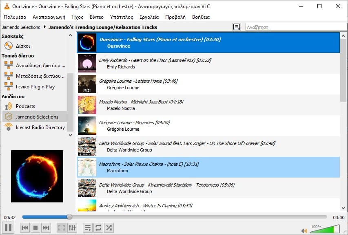This screenshot has height=235, width=348.
Task: Click the change view button near search
Action: [x=237, y=27]
